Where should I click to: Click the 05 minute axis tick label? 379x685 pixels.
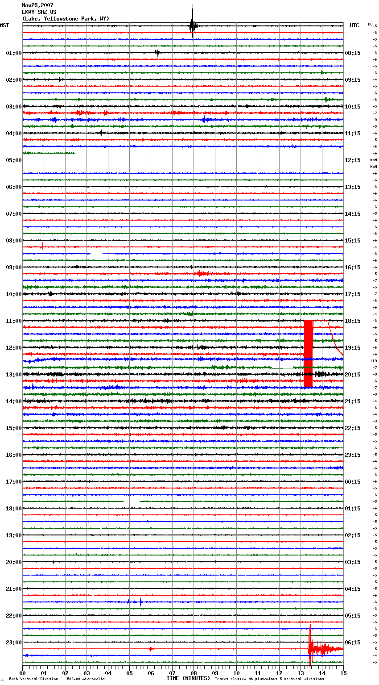coord(129,673)
